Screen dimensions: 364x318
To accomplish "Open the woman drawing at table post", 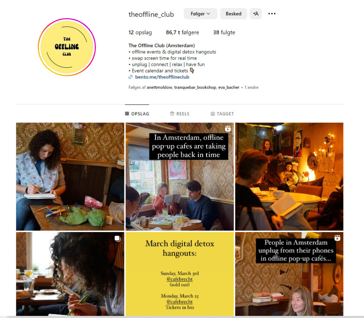I will coord(70,177).
